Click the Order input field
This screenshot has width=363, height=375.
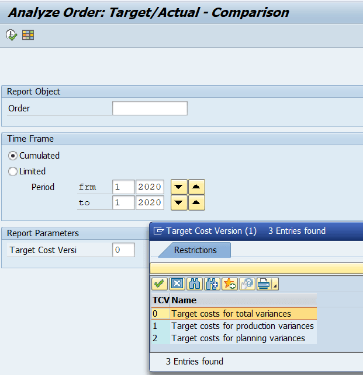[150, 108]
